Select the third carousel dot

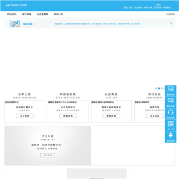[x=162, y=89]
